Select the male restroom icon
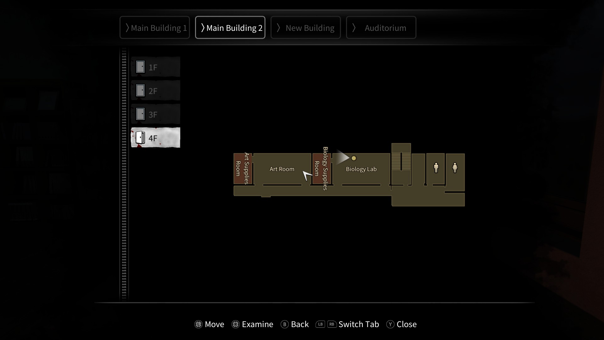 [436, 168]
